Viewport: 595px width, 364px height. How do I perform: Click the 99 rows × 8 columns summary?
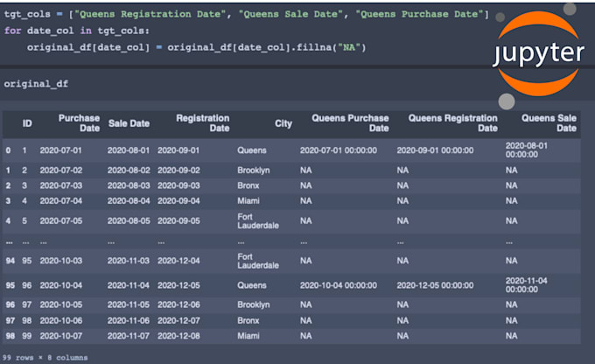(44, 358)
